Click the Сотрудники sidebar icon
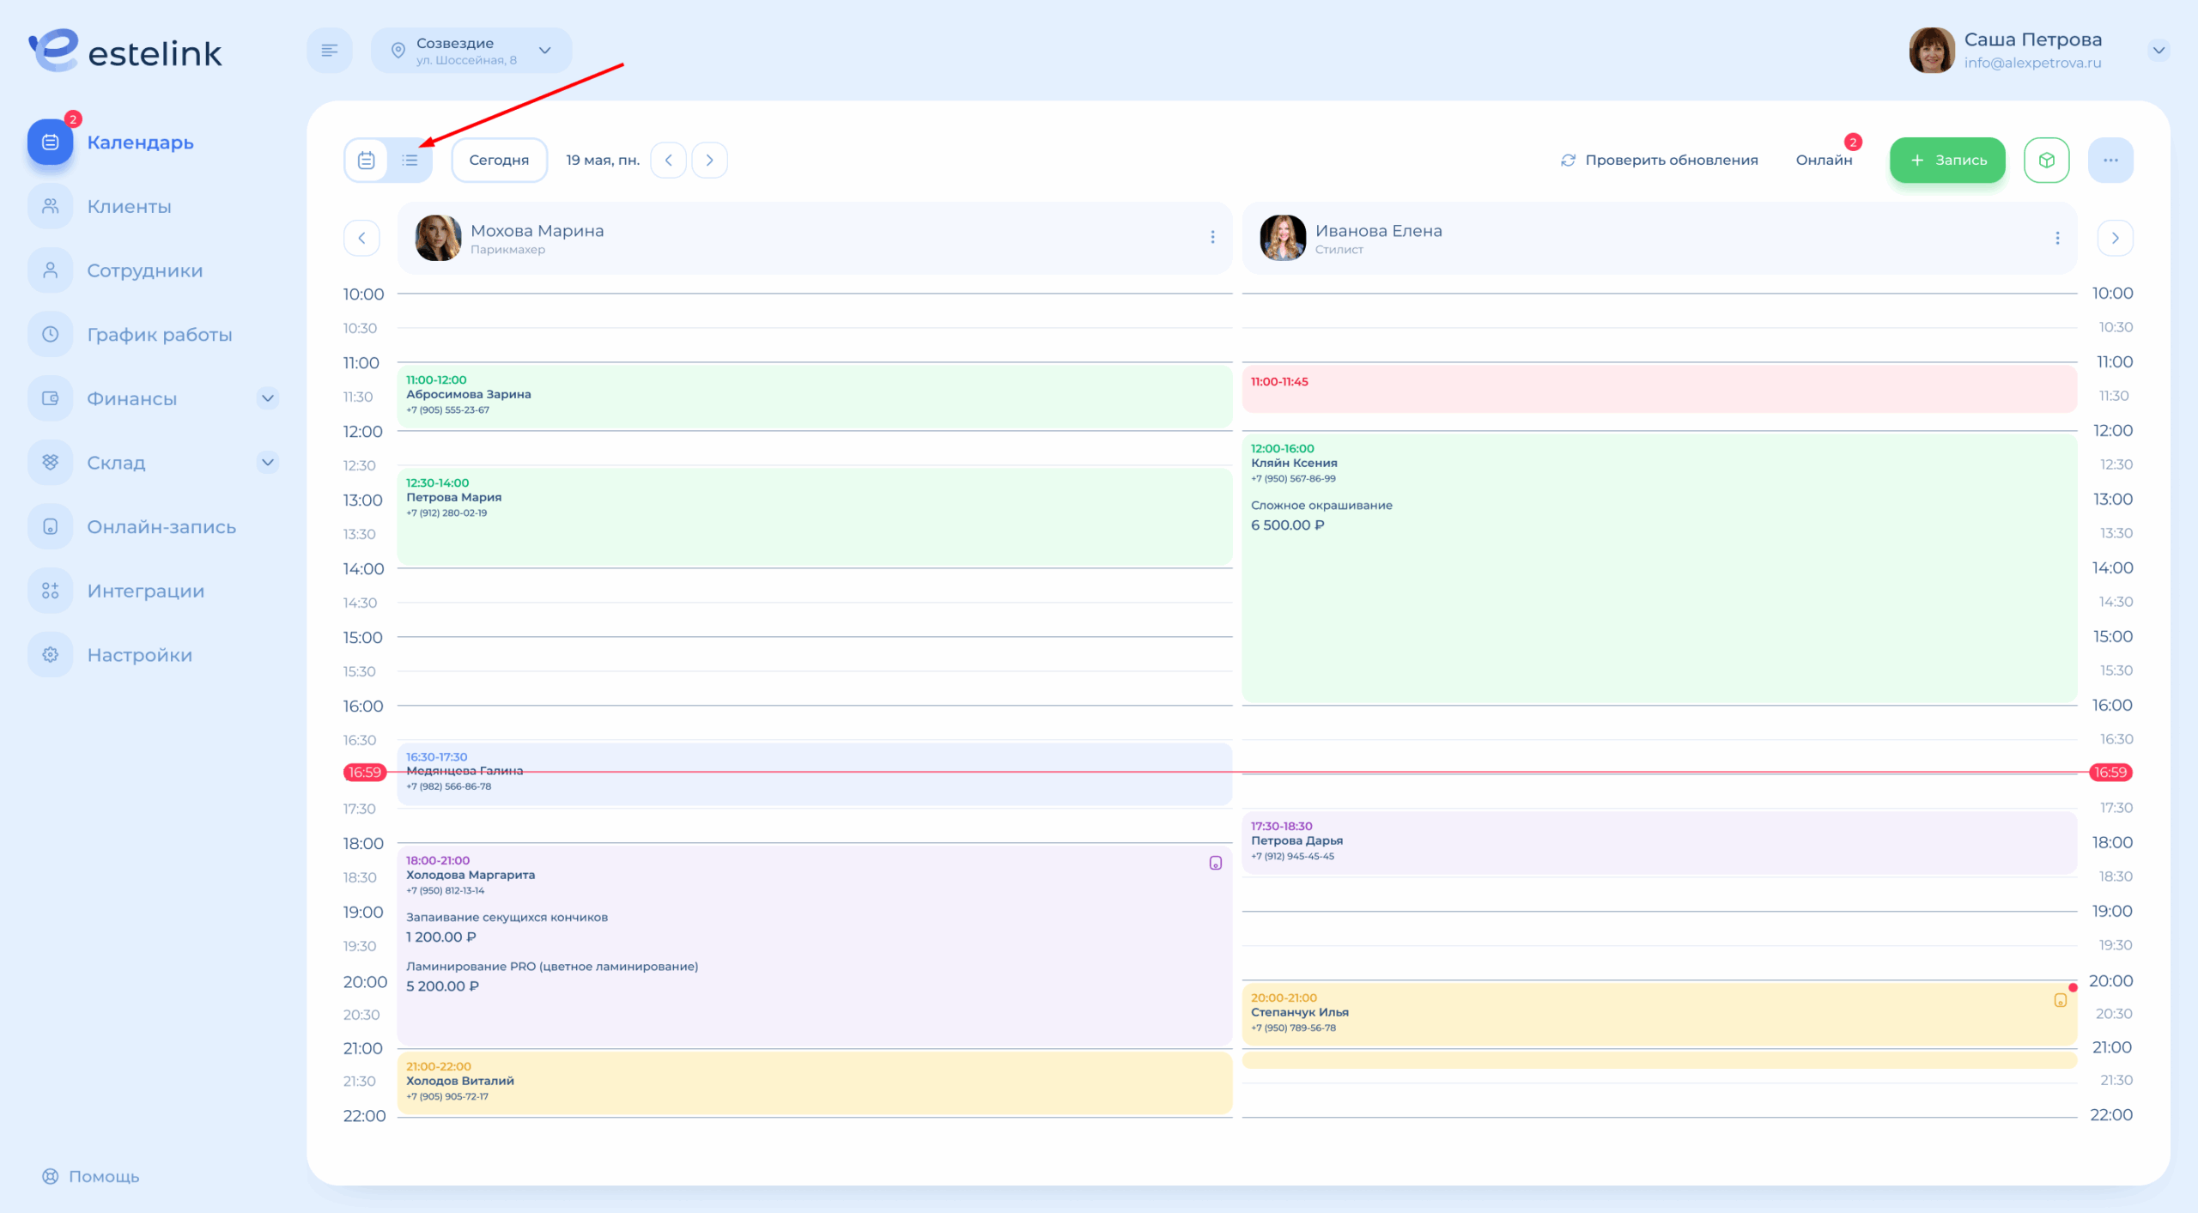 (x=51, y=271)
